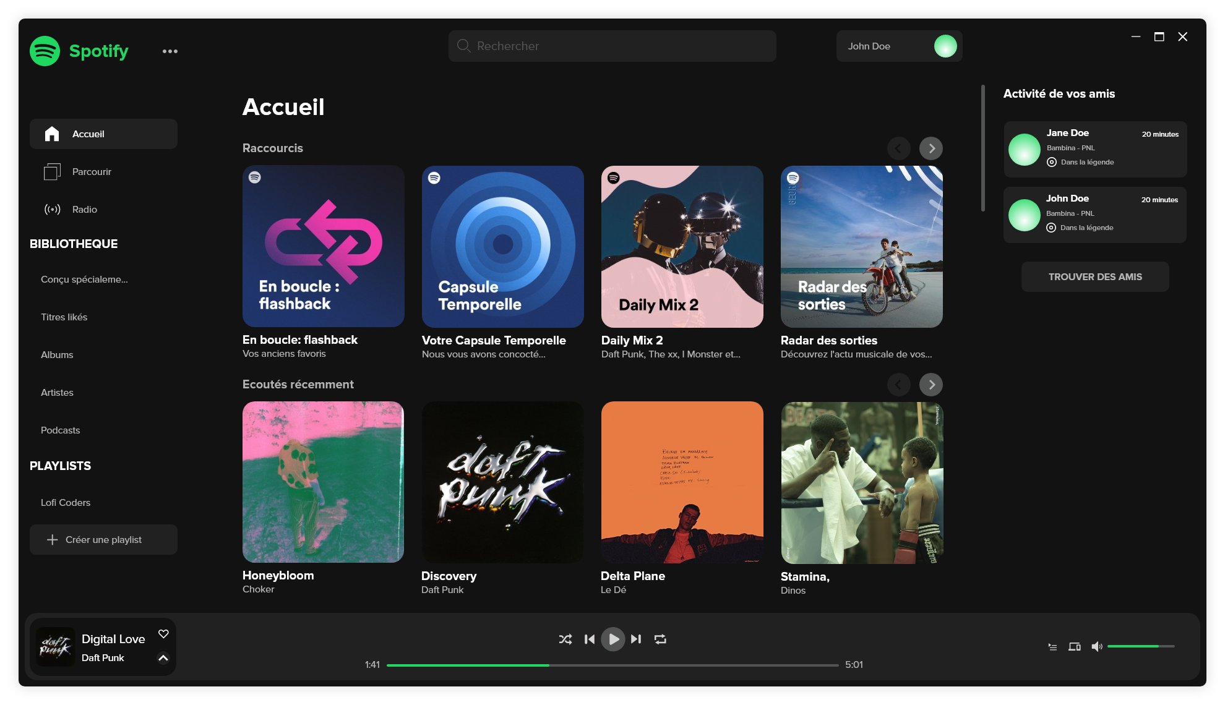The width and height of the screenshot is (1225, 705).
Task: Click TROUVER DES AMIS button
Action: tap(1095, 277)
